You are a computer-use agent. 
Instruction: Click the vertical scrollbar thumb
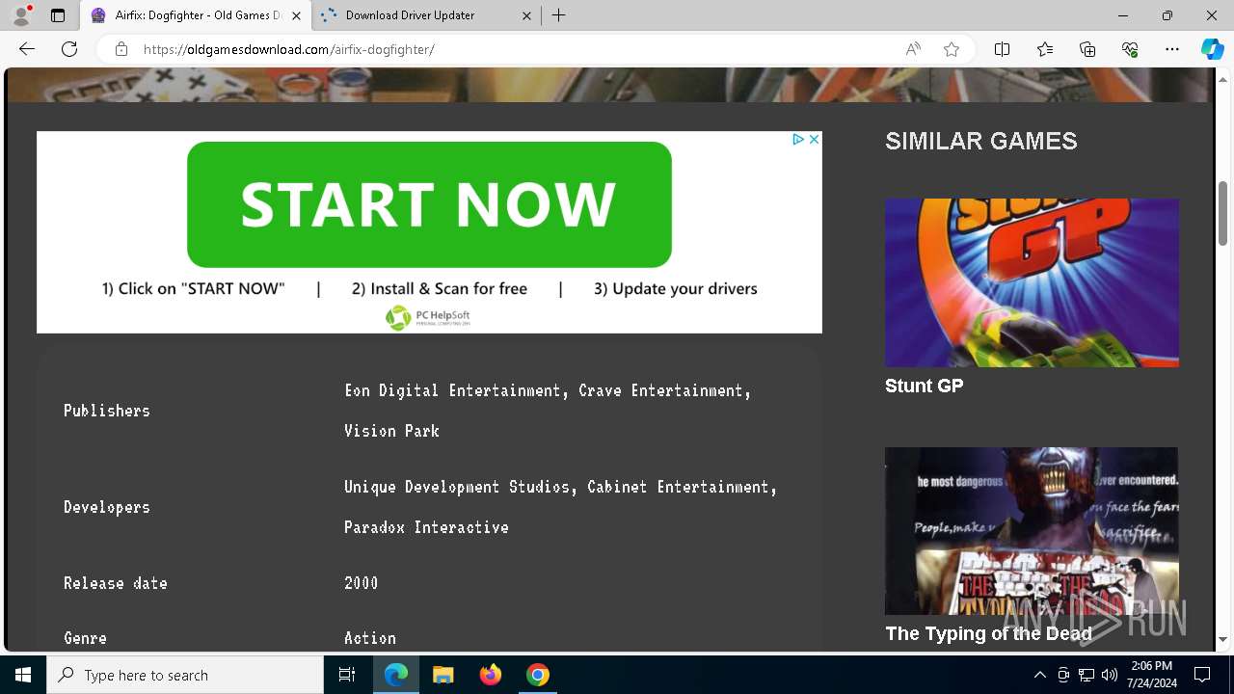pyautogui.click(x=1223, y=213)
